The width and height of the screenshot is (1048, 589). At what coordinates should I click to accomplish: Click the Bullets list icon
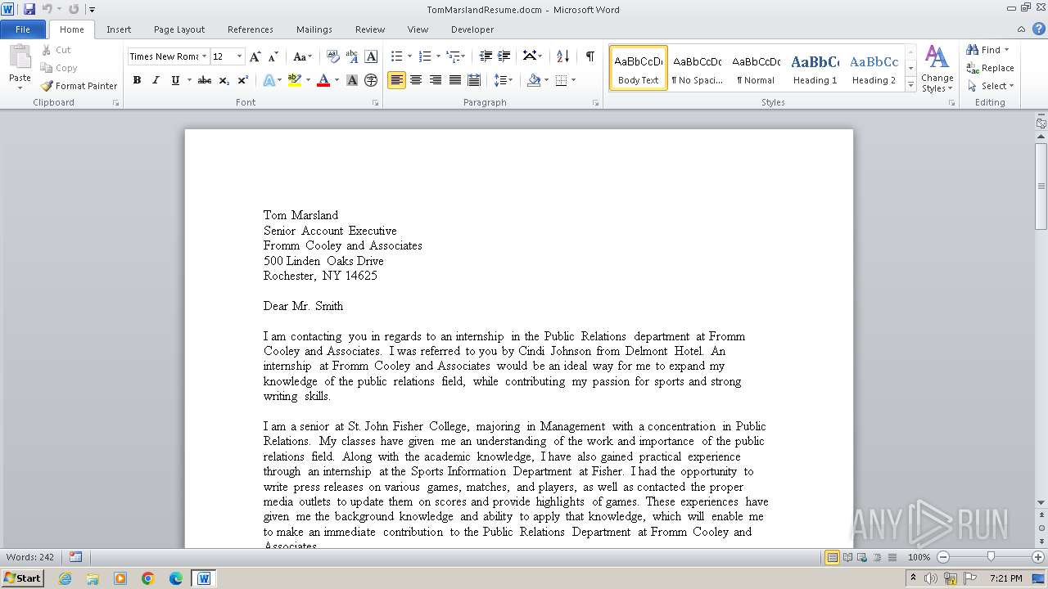396,56
